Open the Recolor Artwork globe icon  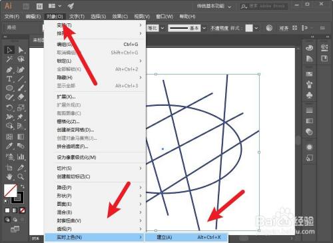click(269, 28)
